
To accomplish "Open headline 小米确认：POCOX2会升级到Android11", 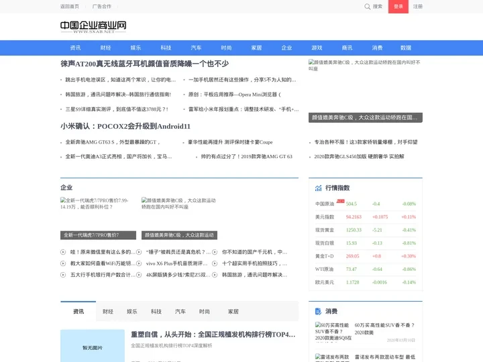I will pos(125,126).
